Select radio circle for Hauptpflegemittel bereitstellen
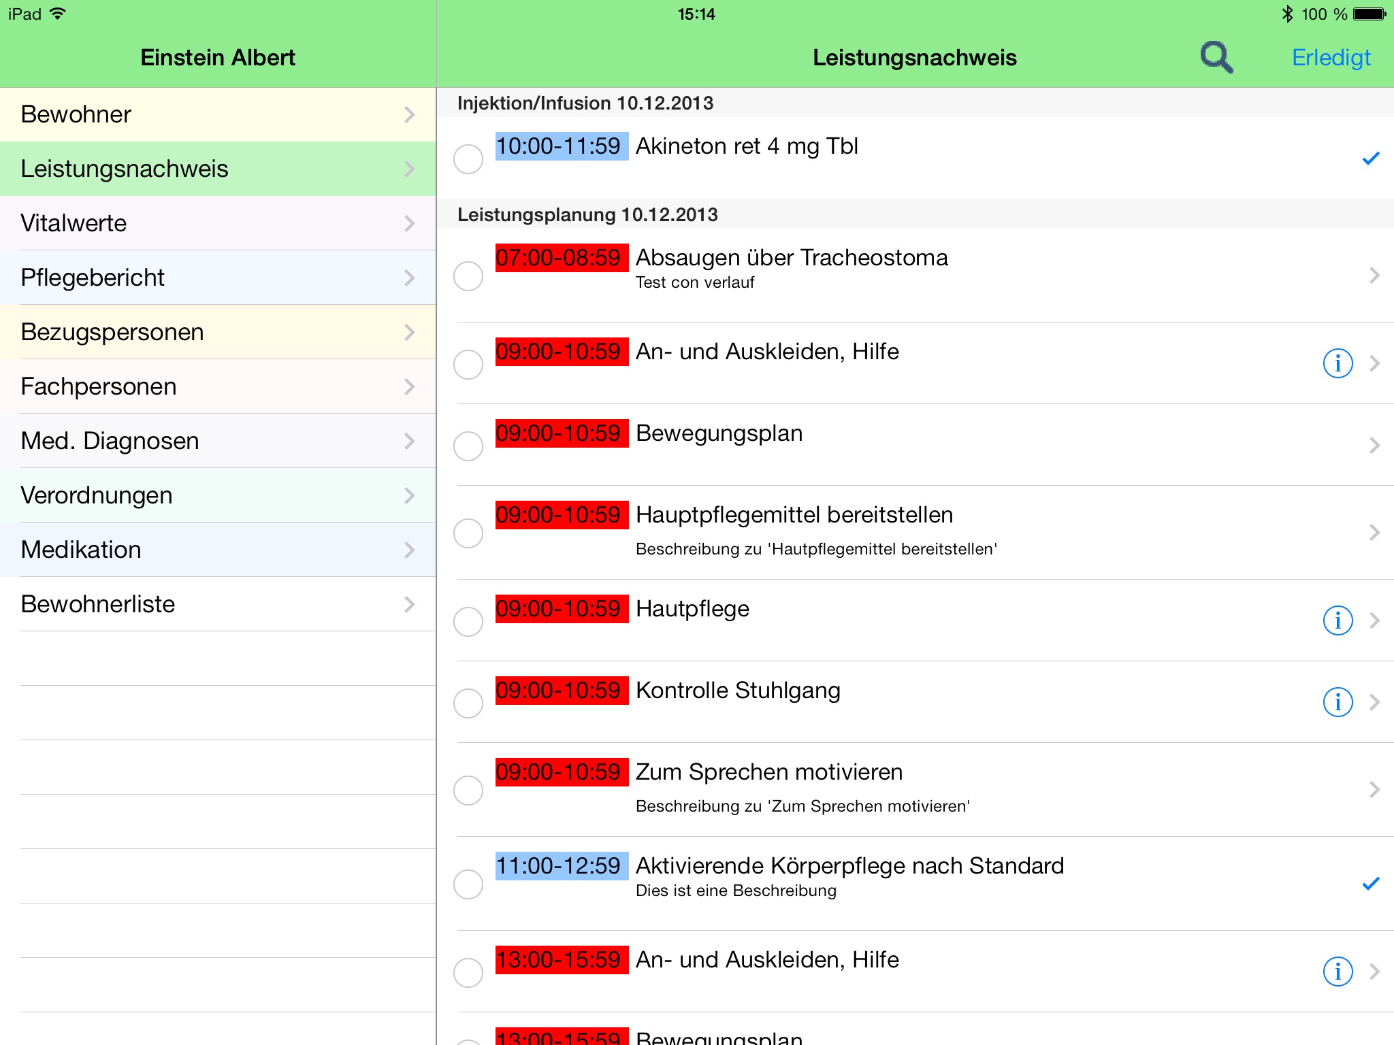1394x1045 pixels. (468, 533)
